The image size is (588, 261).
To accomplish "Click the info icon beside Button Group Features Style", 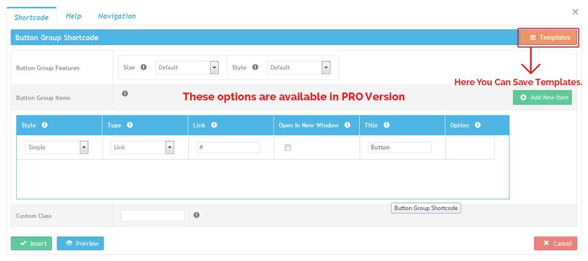I will pos(255,67).
